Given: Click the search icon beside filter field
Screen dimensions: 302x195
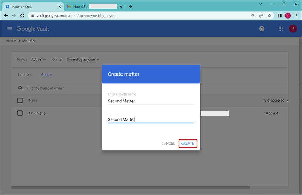Looking at the screenshot, I should coord(20,88).
